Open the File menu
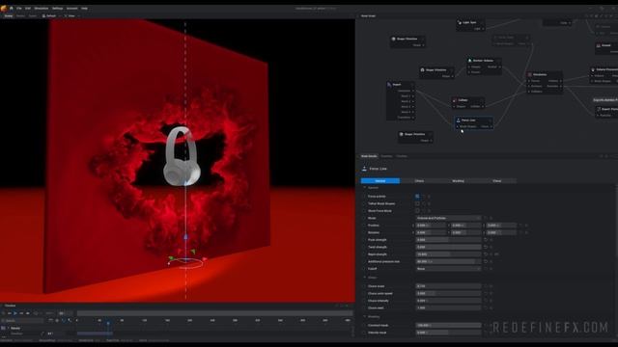This screenshot has height=347, width=618. [x=19, y=9]
